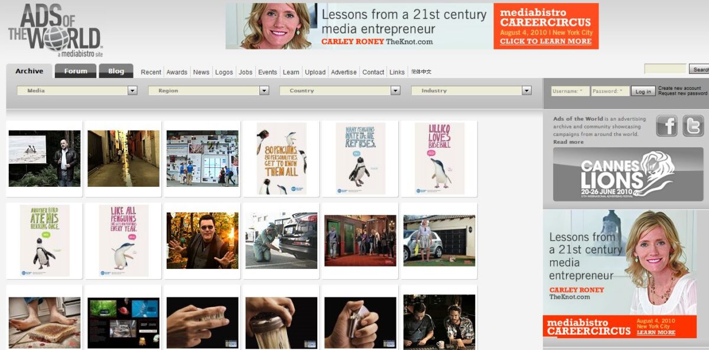Click the Request new password link

tap(682, 93)
